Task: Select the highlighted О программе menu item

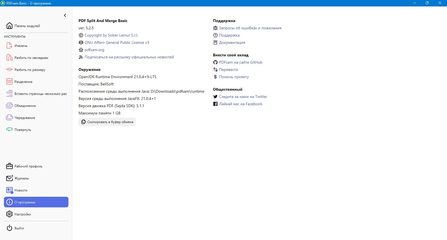Action: (36, 202)
